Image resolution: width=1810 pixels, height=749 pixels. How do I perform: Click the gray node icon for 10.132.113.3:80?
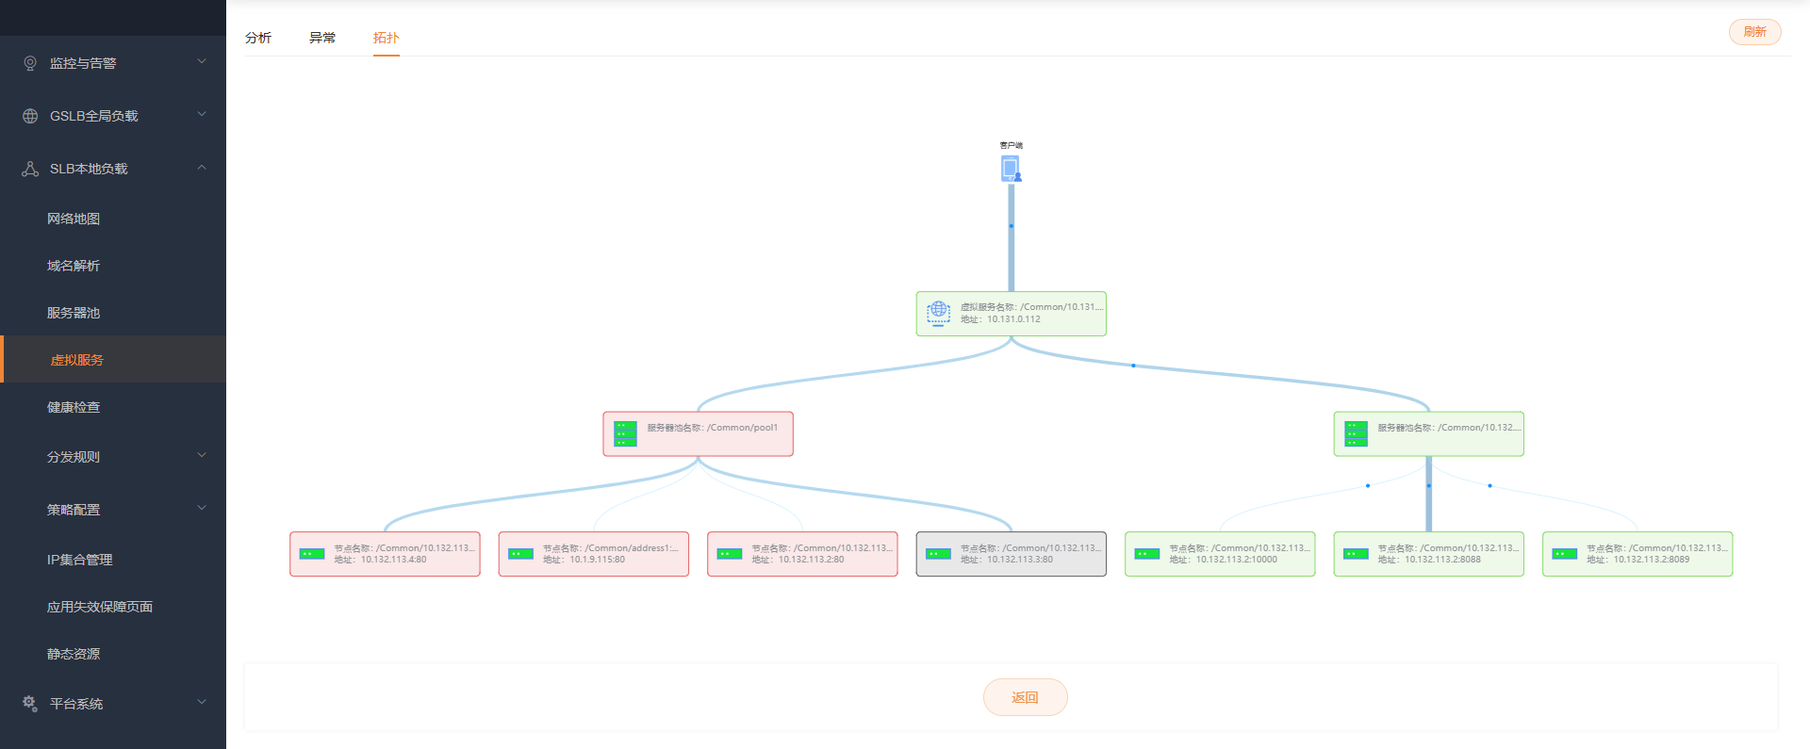pyautogui.click(x=938, y=554)
